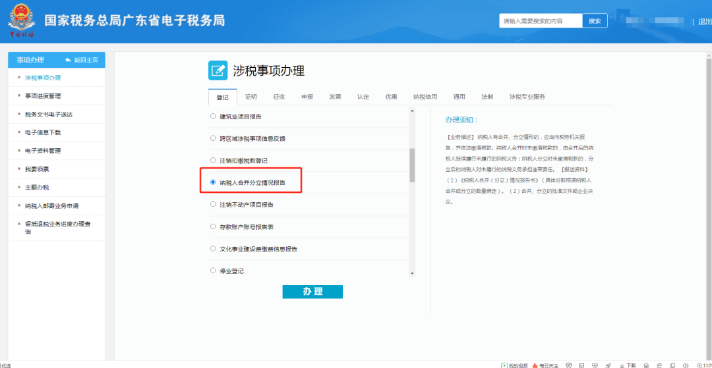
Task: Select 注销不动产项目报告 radio option
Action: (213, 204)
